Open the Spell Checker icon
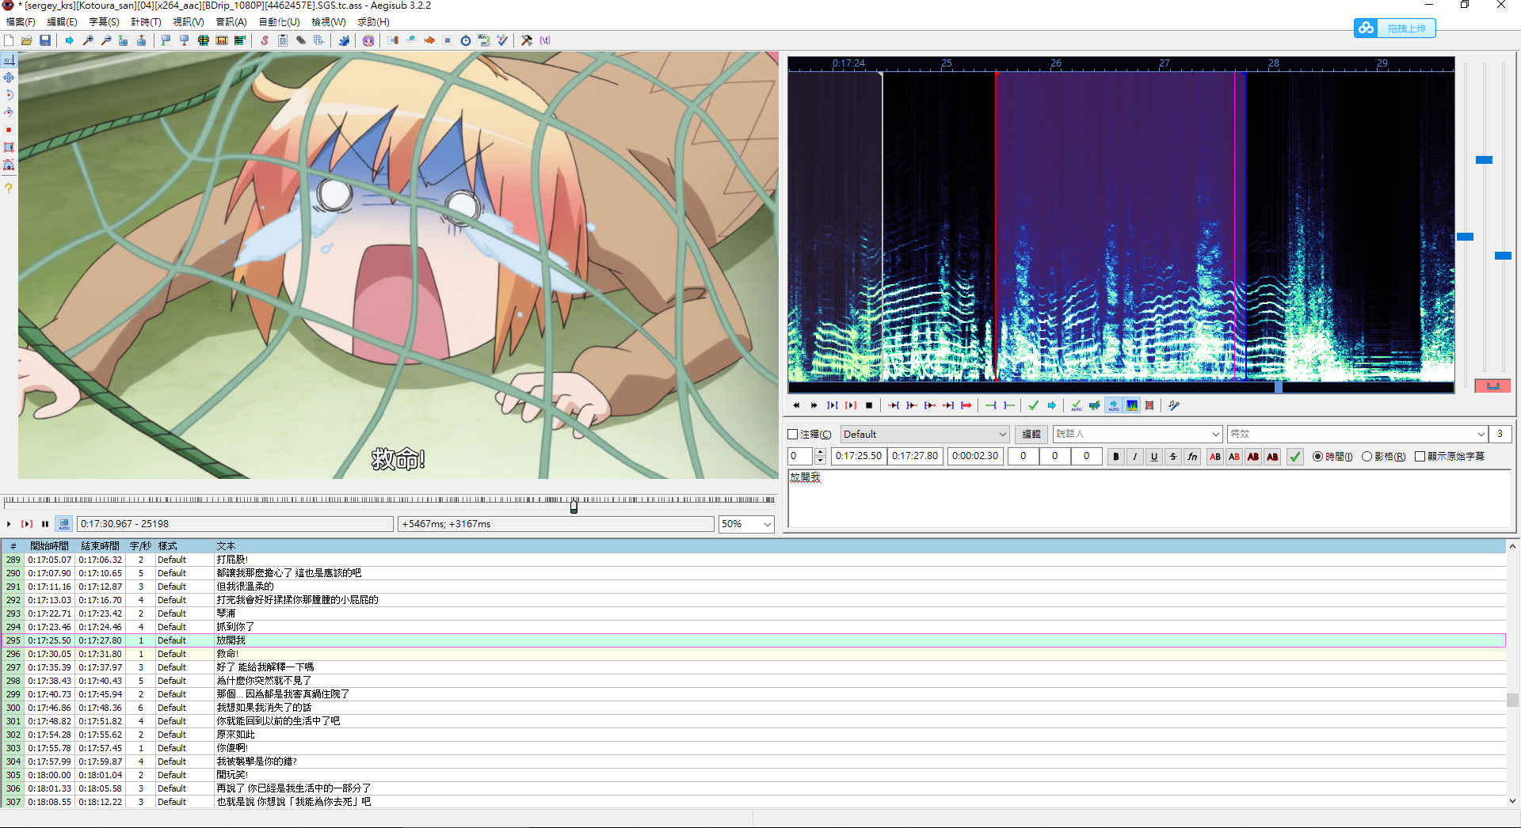1521x828 pixels. coord(502,40)
